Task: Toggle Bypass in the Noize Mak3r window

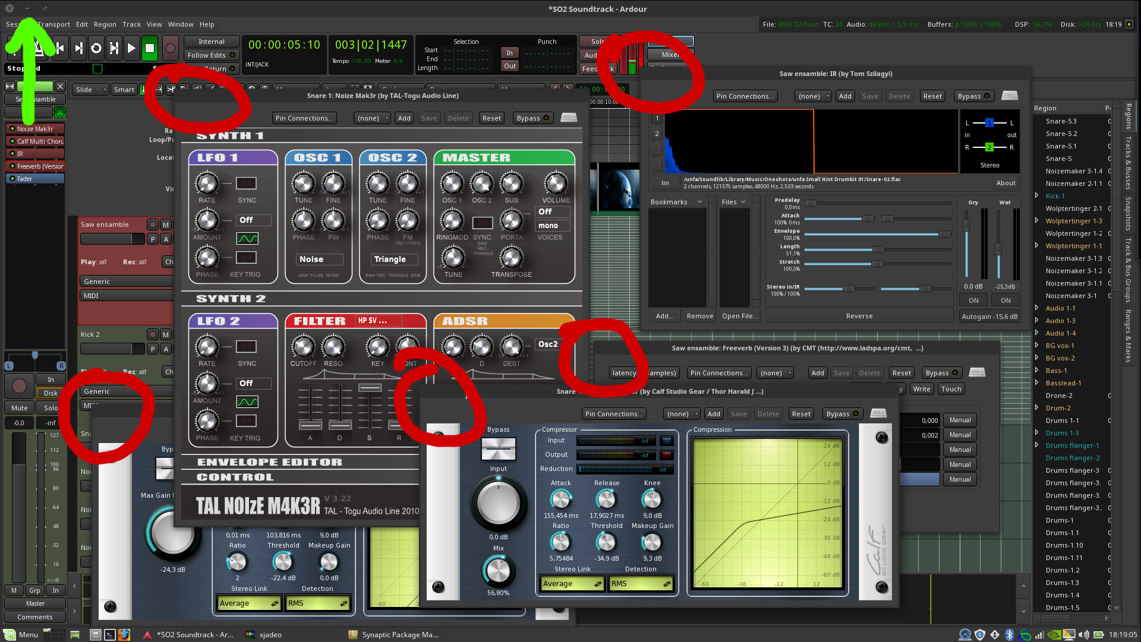Action: [x=532, y=118]
